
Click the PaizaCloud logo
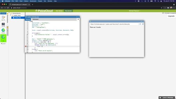[44, 11]
